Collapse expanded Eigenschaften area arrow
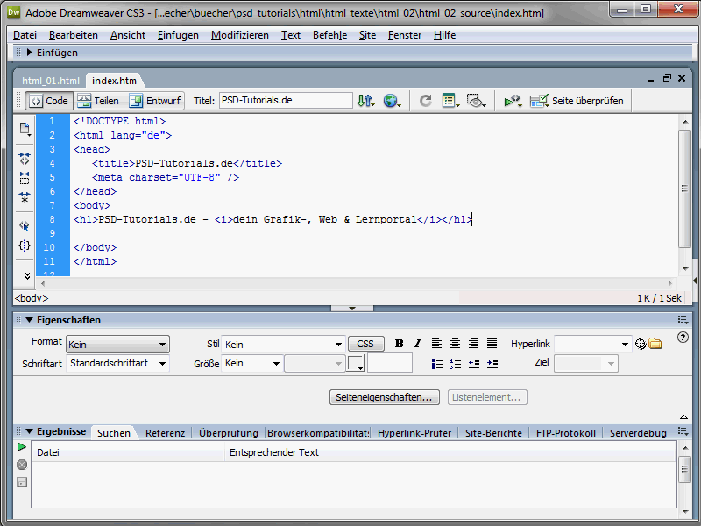701x526 pixels. [x=683, y=417]
